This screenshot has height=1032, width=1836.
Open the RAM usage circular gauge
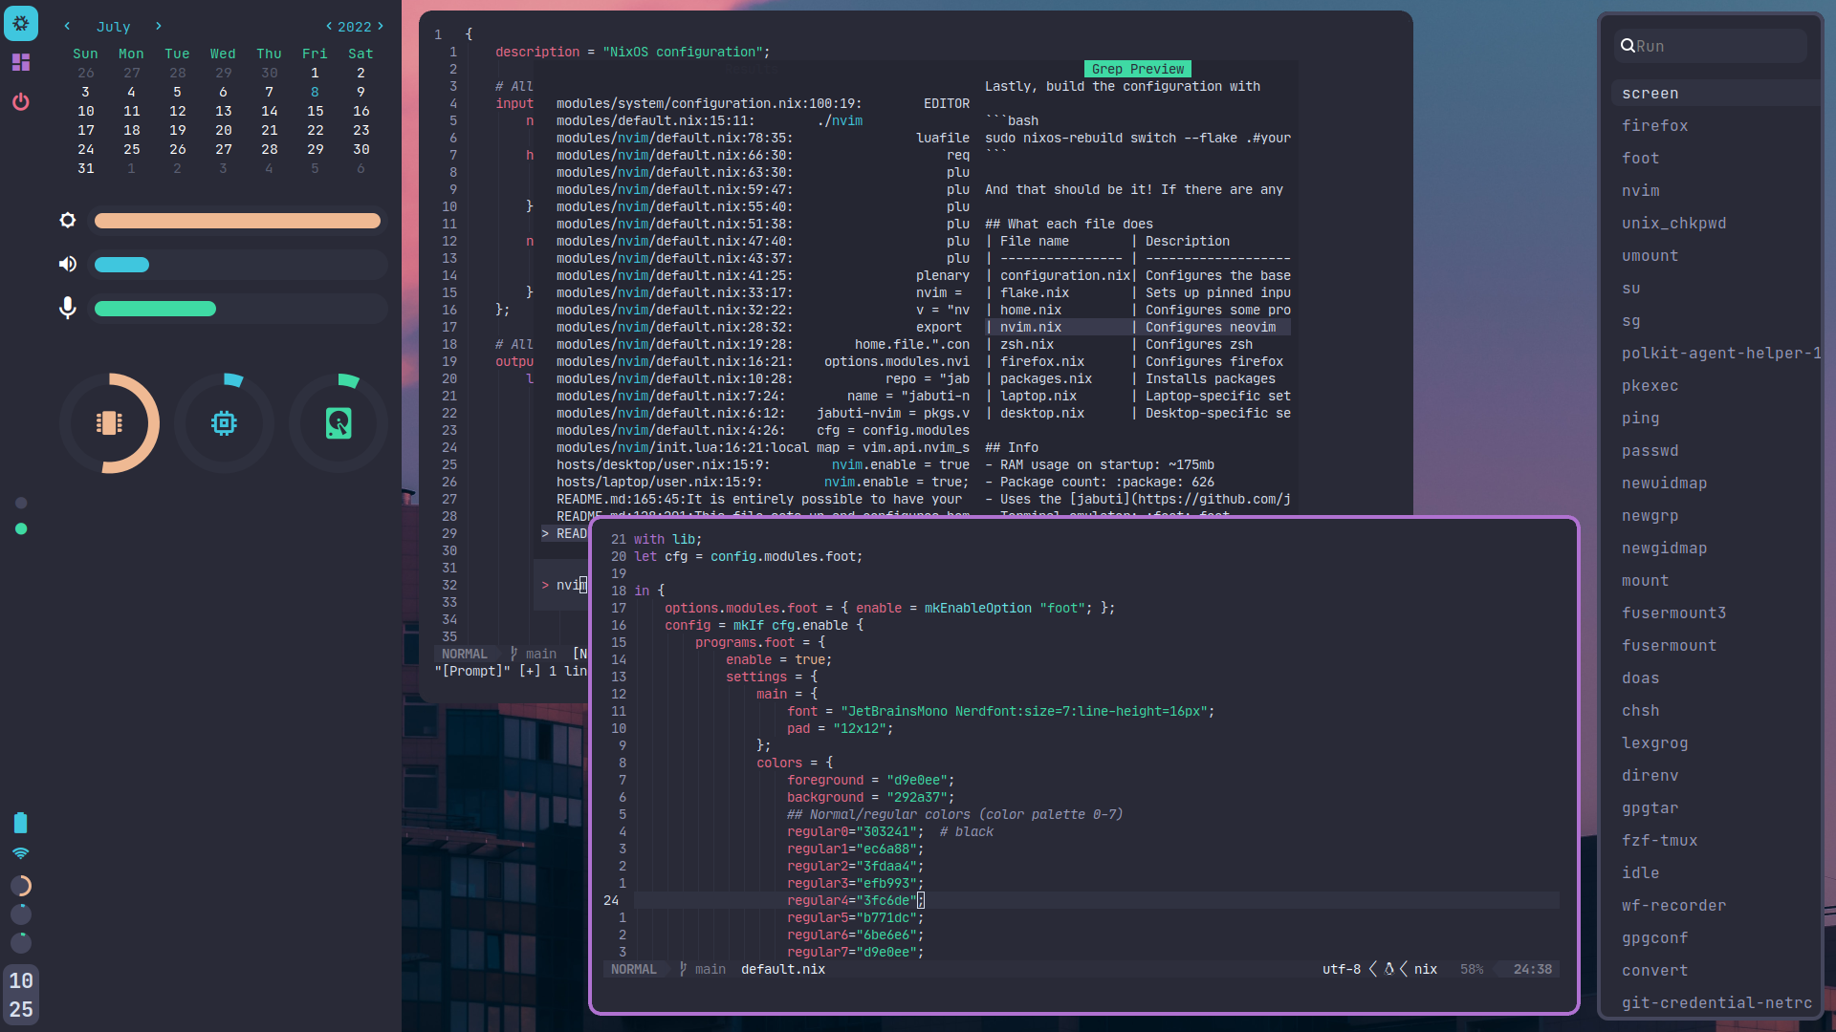tap(109, 423)
